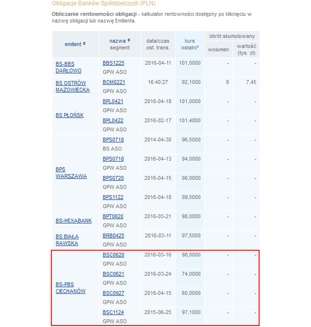Click date 2016-03-24 for BSC0621

(158, 274)
